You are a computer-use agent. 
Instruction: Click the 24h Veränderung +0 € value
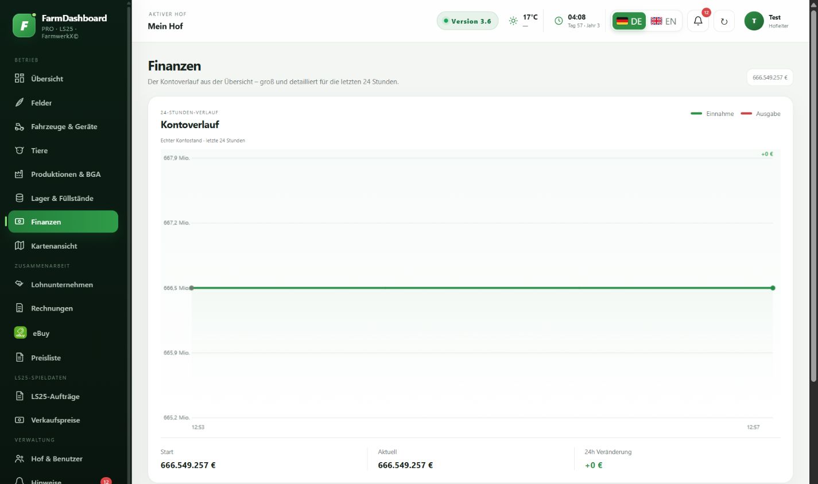point(594,465)
